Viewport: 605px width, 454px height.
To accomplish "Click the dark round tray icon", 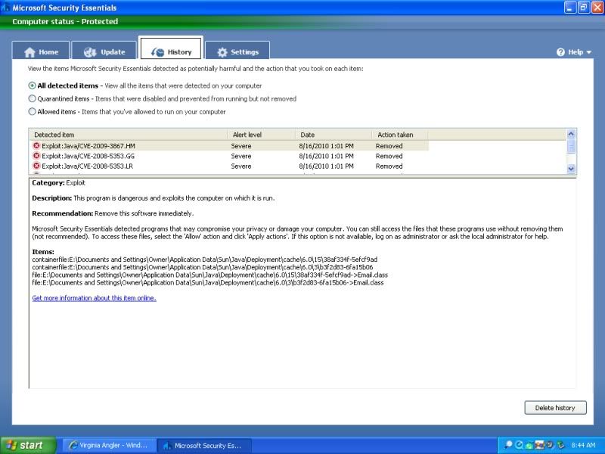I will point(550,445).
